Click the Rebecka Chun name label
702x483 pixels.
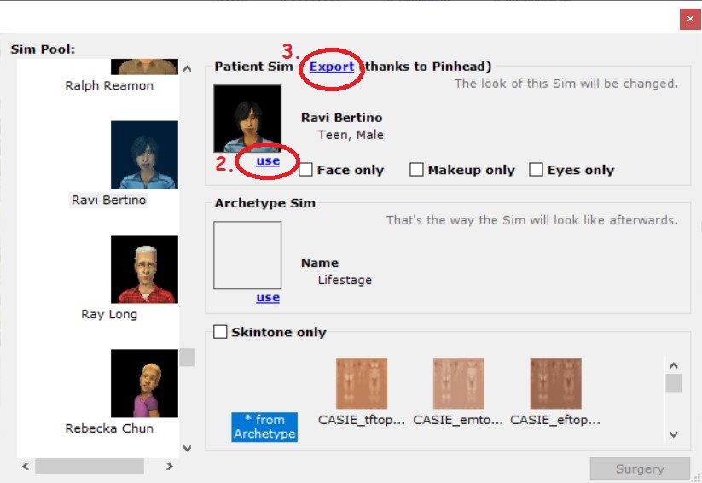109,428
